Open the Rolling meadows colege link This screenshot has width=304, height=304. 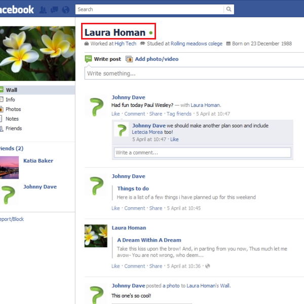(197, 44)
